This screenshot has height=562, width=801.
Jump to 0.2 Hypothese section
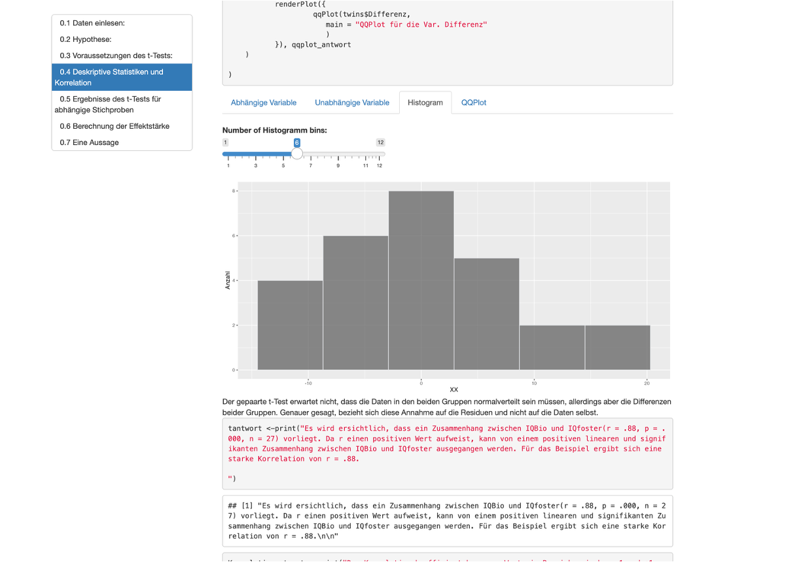(x=86, y=39)
